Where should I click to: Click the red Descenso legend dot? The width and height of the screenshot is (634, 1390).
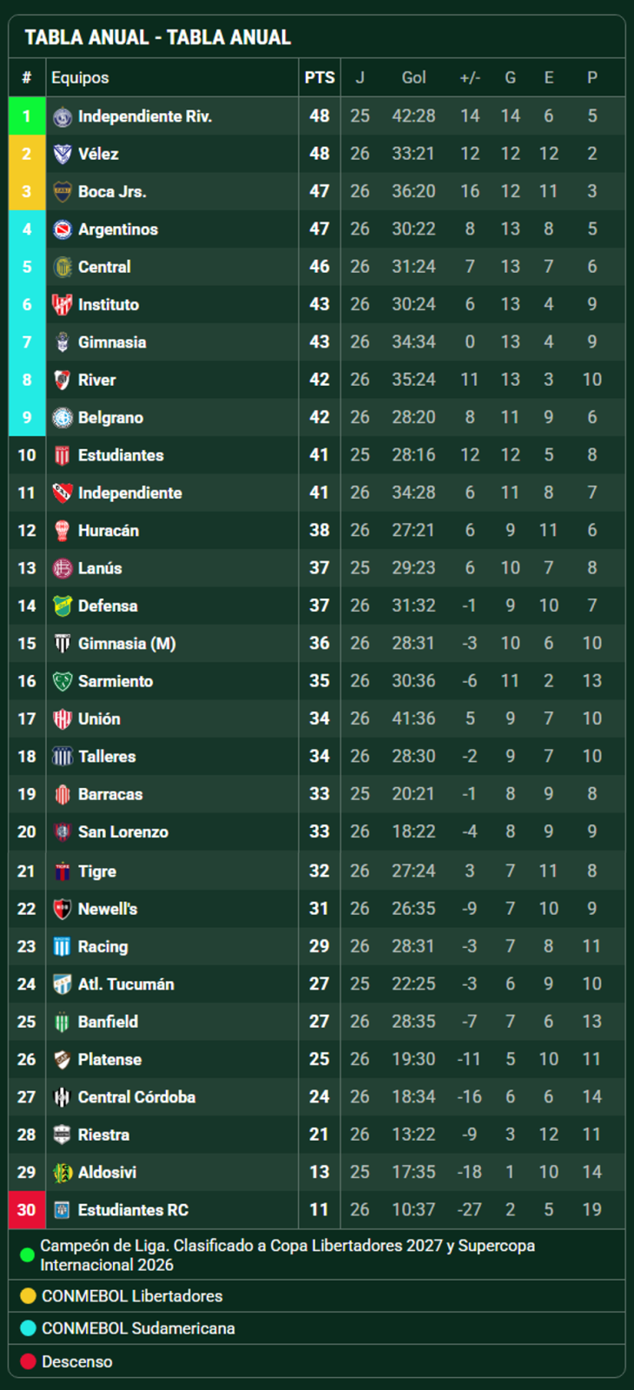tap(28, 1361)
